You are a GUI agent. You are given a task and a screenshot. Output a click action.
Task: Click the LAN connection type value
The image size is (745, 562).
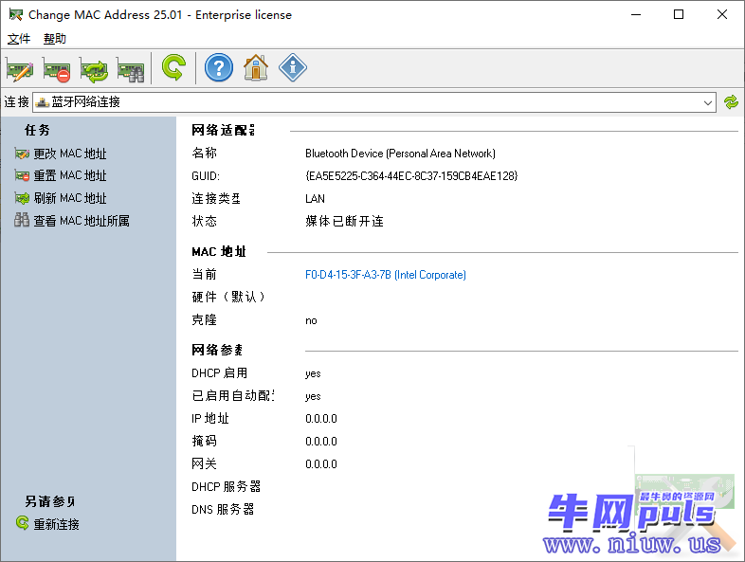pos(315,199)
